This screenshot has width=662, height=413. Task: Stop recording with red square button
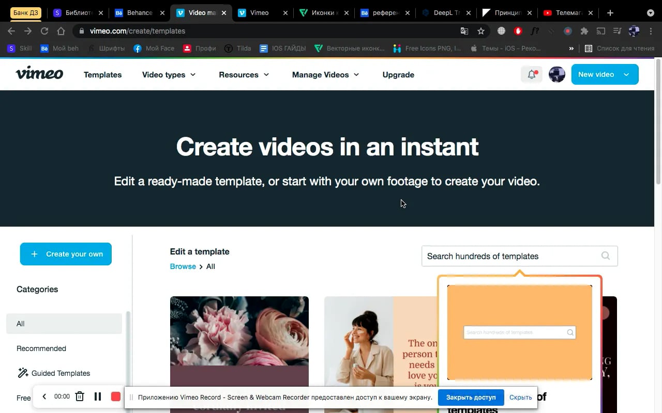click(x=116, y=396)
